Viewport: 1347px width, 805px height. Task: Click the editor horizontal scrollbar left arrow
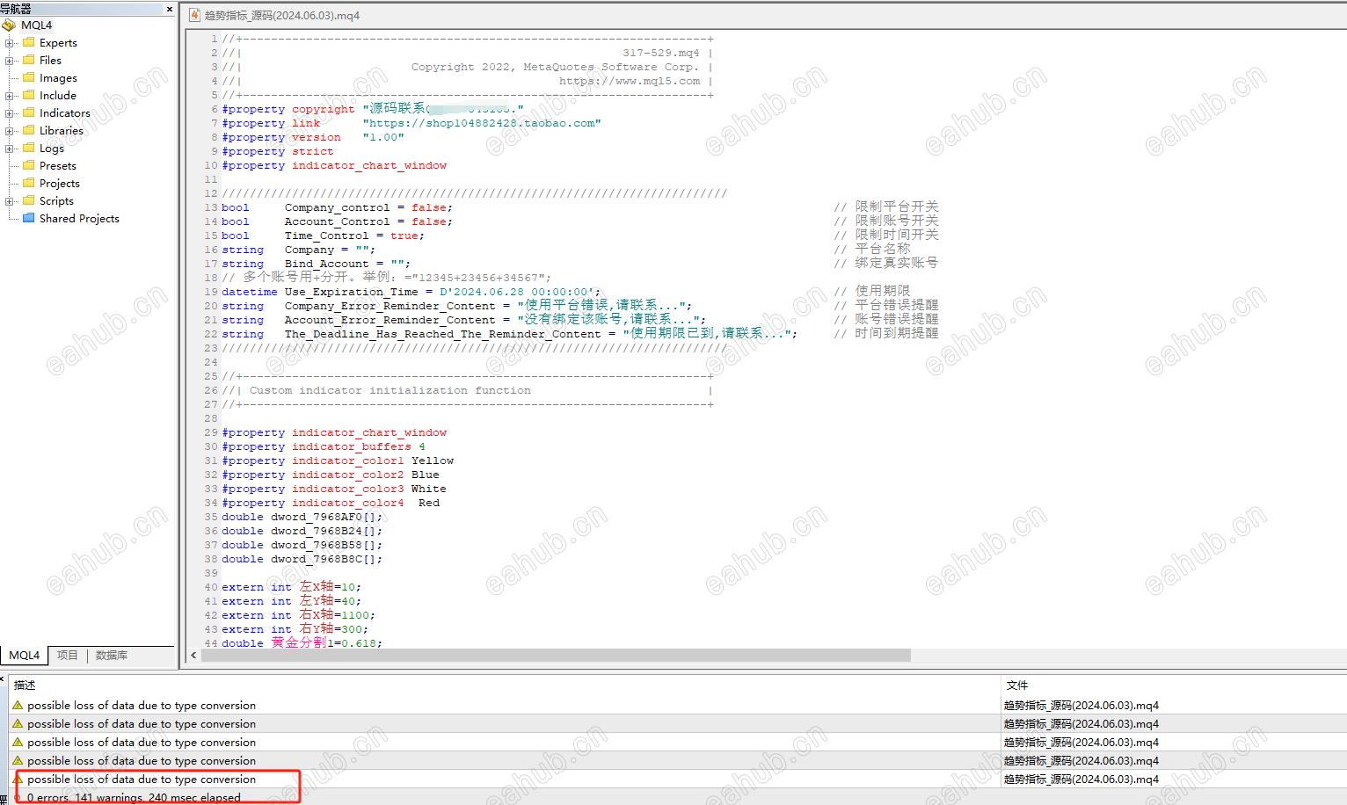(193, 656)
